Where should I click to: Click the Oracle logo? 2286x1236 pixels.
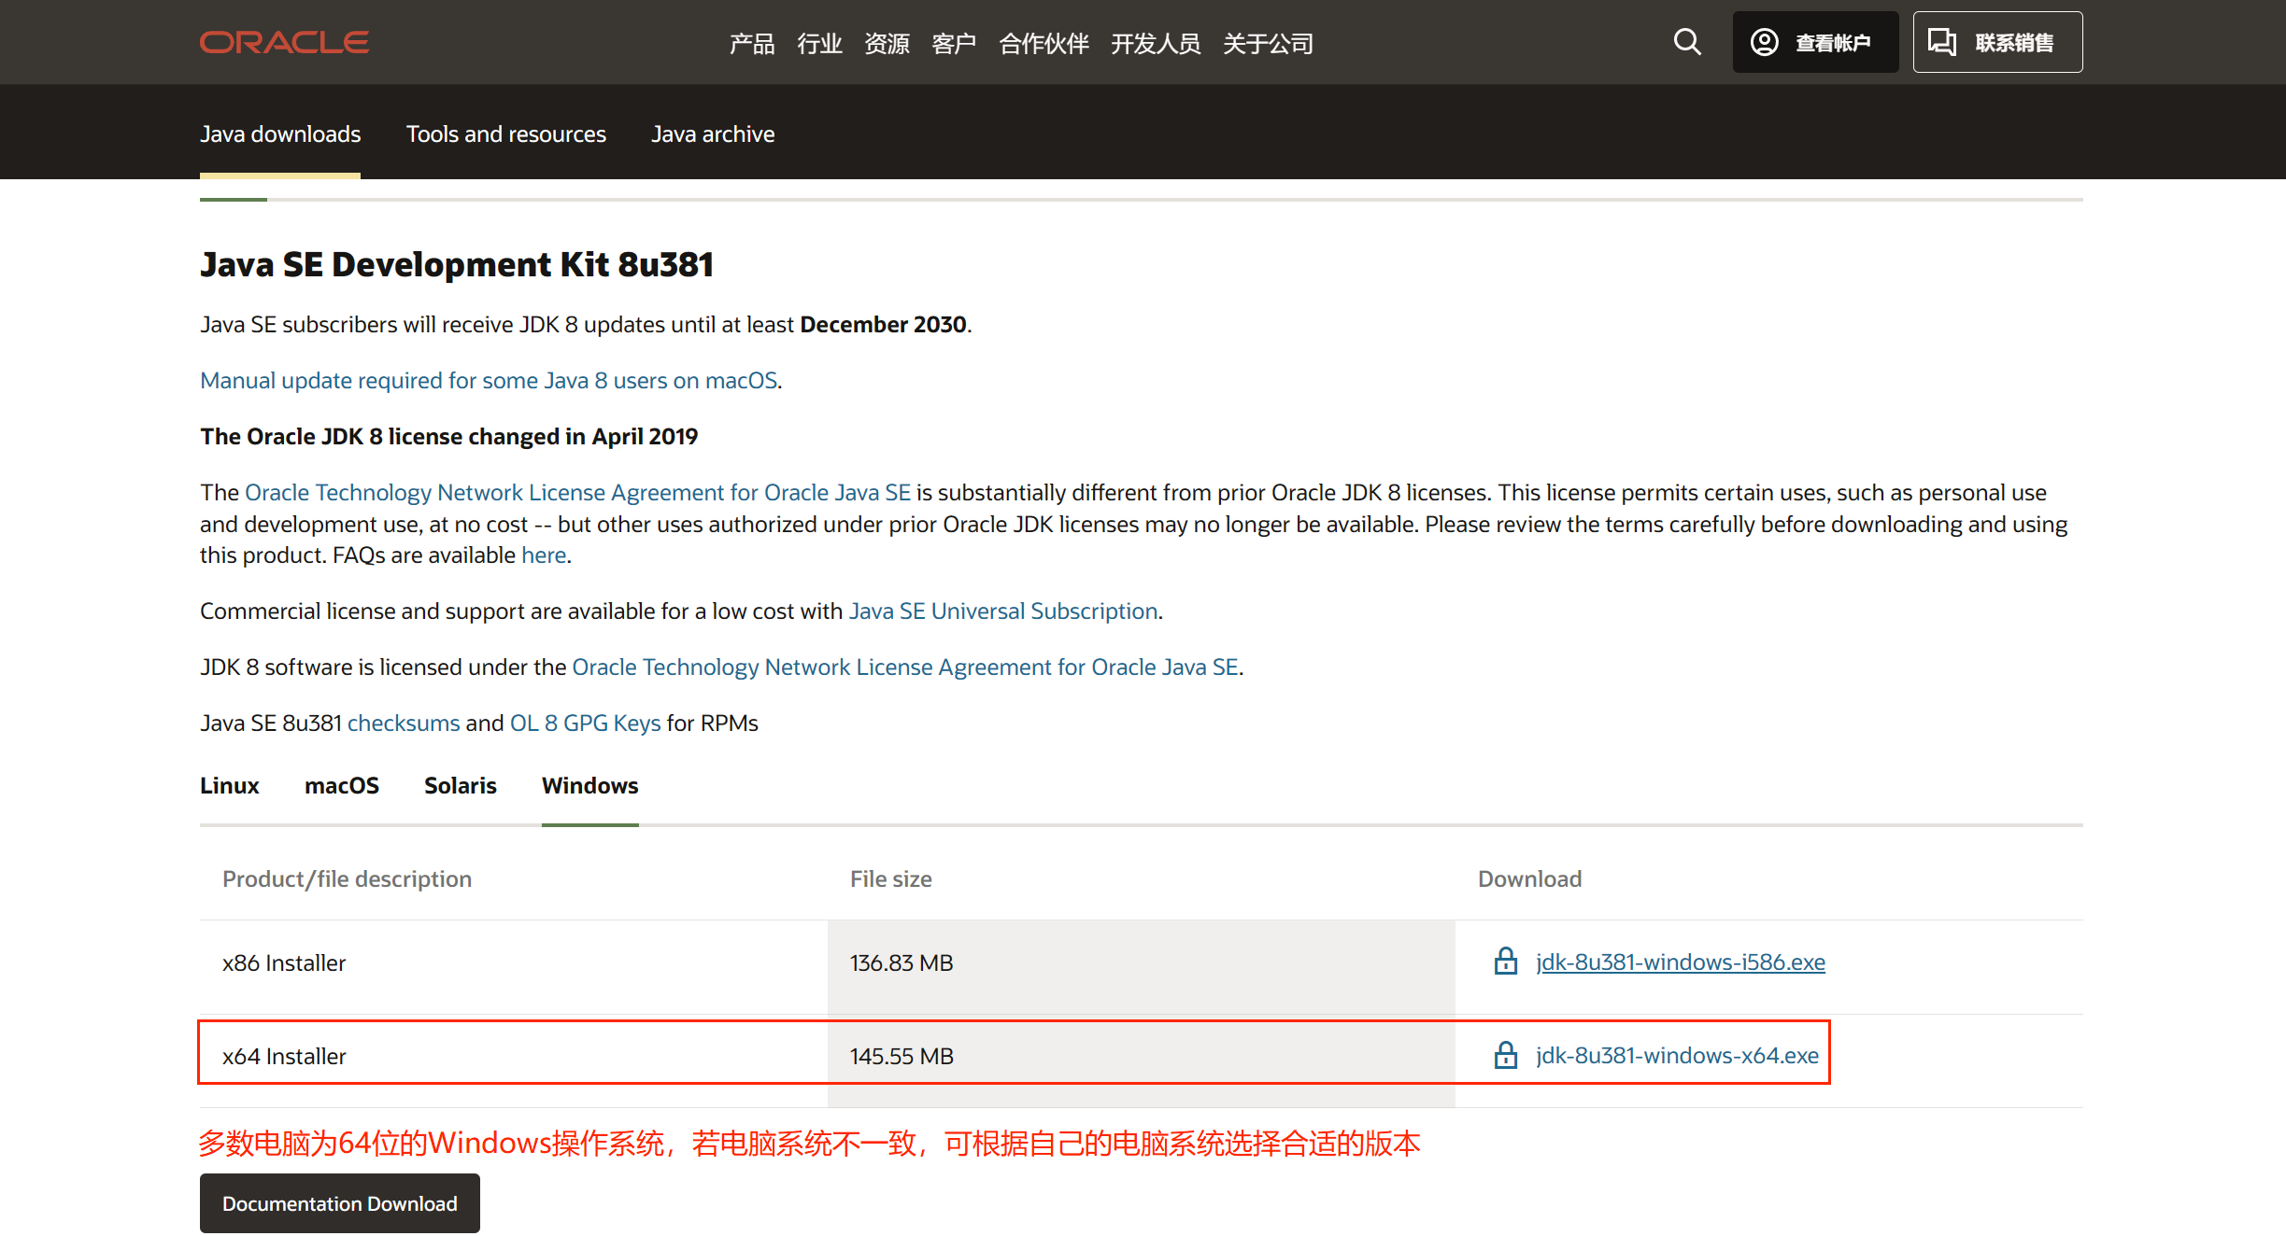283,41
